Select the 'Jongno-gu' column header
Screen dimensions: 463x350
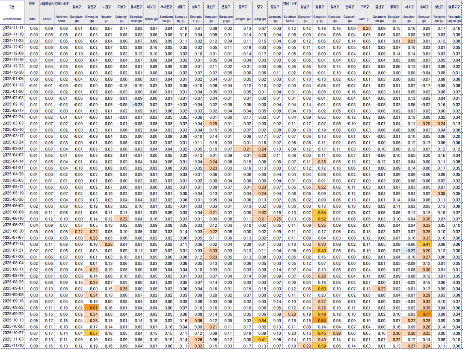[x=243, y=19]
